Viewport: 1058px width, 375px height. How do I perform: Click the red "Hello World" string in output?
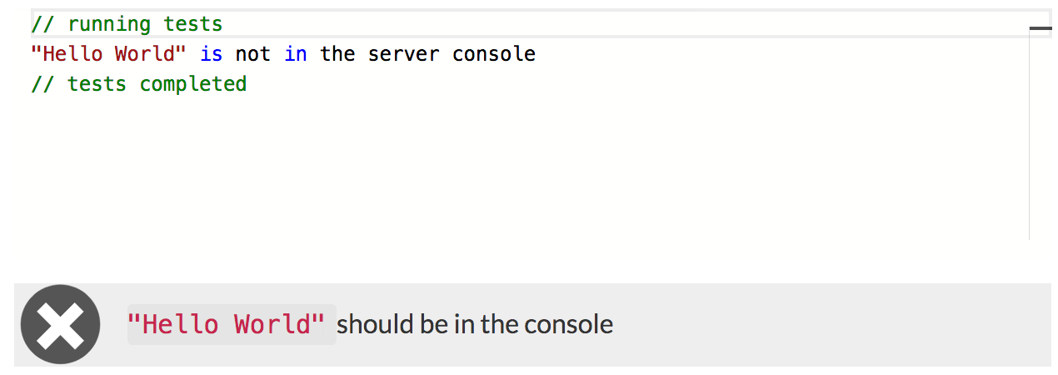coord(108,54)
